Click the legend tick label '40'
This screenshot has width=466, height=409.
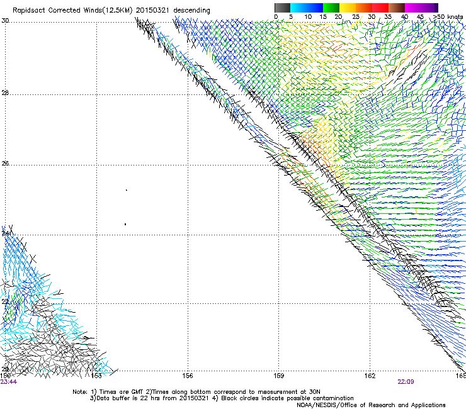point(404,17)
